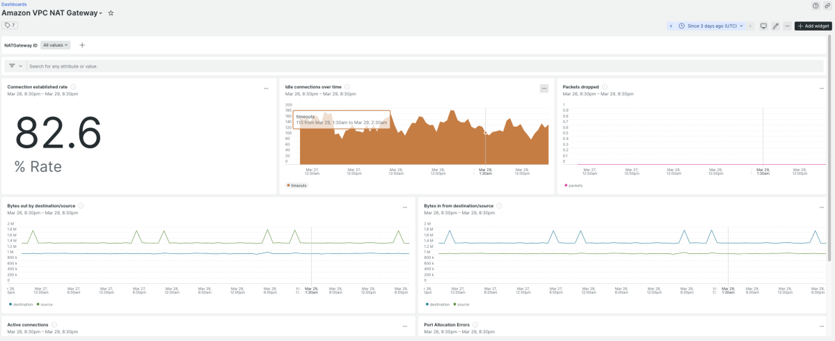The width and height of the screenshot is (835, 341).
Task: Expand the NATGateway ID All values dropdown
Action: (x=56, y=45)
